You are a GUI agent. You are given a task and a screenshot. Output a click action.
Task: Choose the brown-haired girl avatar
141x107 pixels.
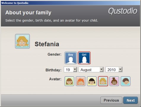(x=69, y=81)
